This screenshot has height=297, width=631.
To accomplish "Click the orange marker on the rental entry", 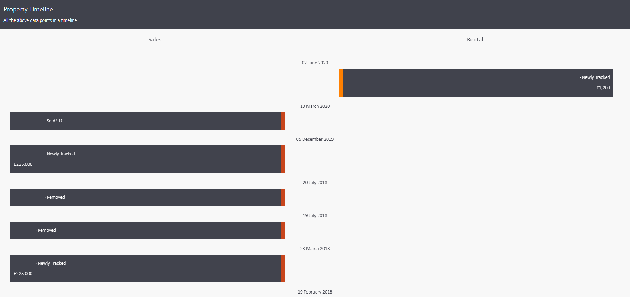I will click(x=341, y=83).
